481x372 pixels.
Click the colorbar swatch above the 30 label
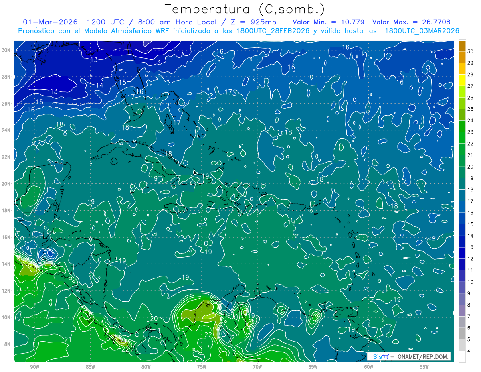[462, 45]
